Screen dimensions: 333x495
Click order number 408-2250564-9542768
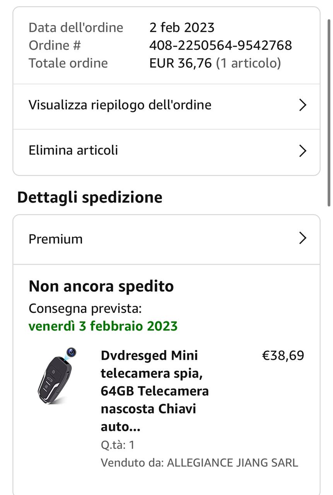tap(220, 45)
